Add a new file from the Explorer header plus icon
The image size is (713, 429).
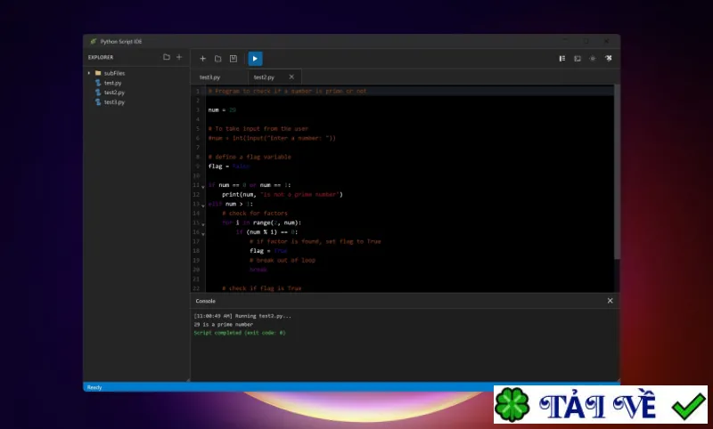179,57
